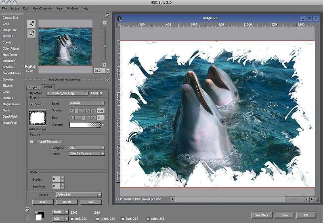Open the Blend mode dropdown
The width and height of the screenshot is (323, 223).
(x=87, y=103)
